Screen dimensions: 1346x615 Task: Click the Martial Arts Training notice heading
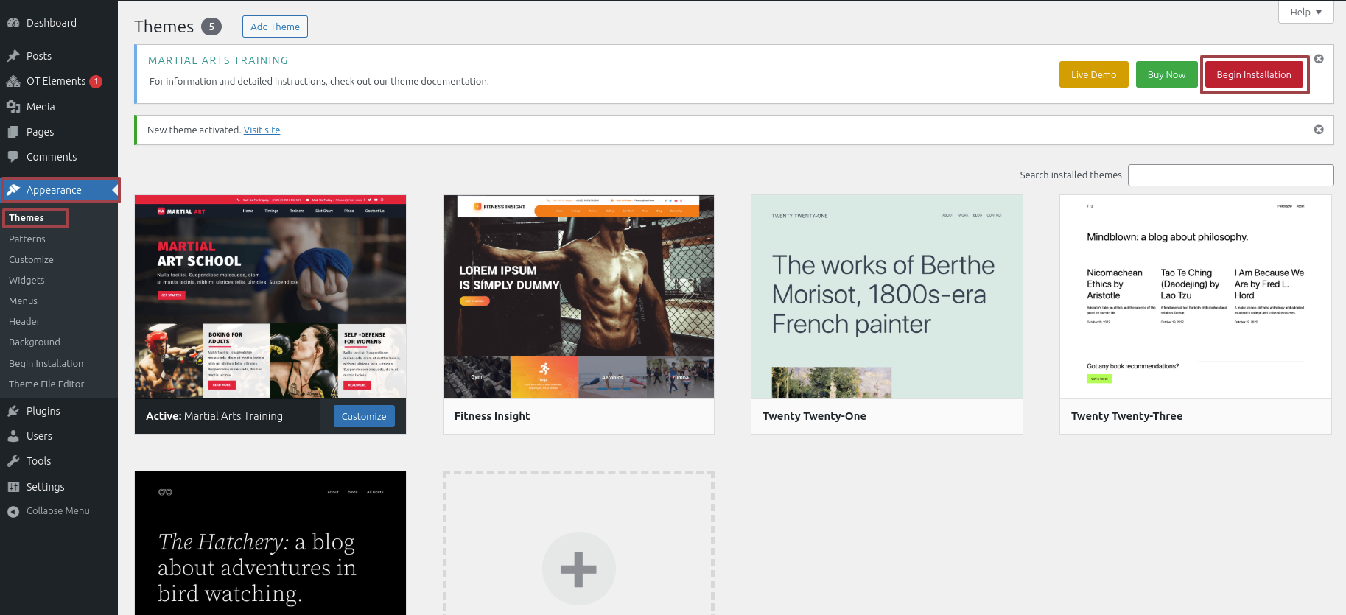click(x=218, y=60)
